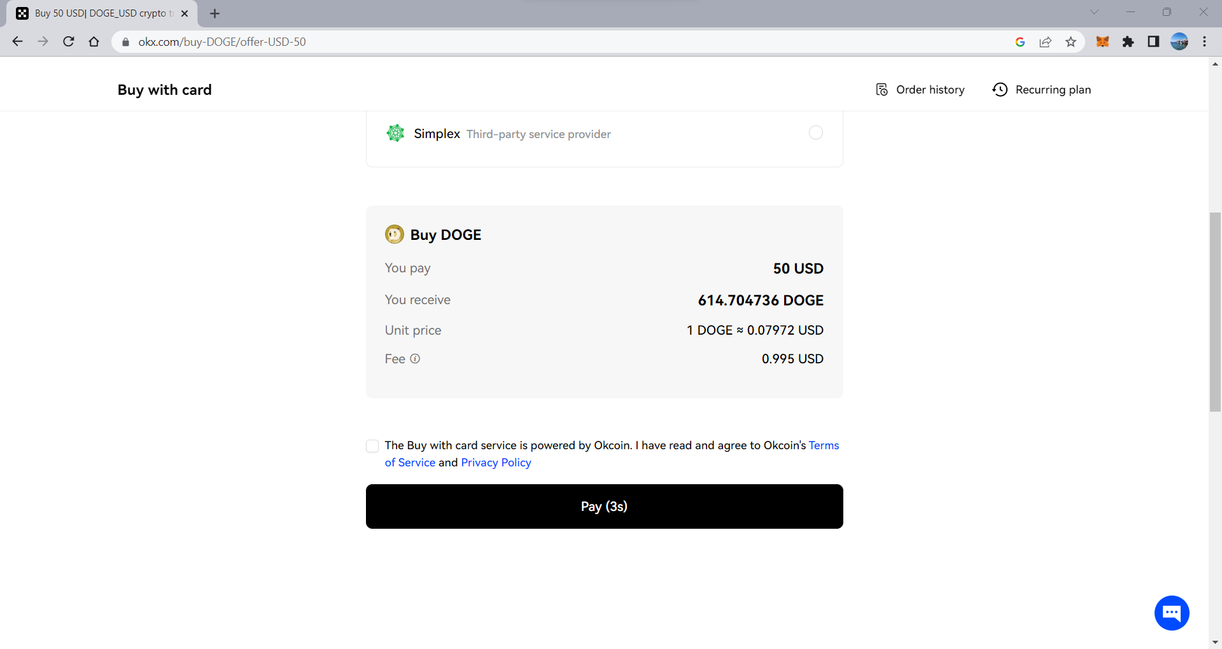
Task: Open the Chrome three-dot menu
Action: (x=1204, y=42)
